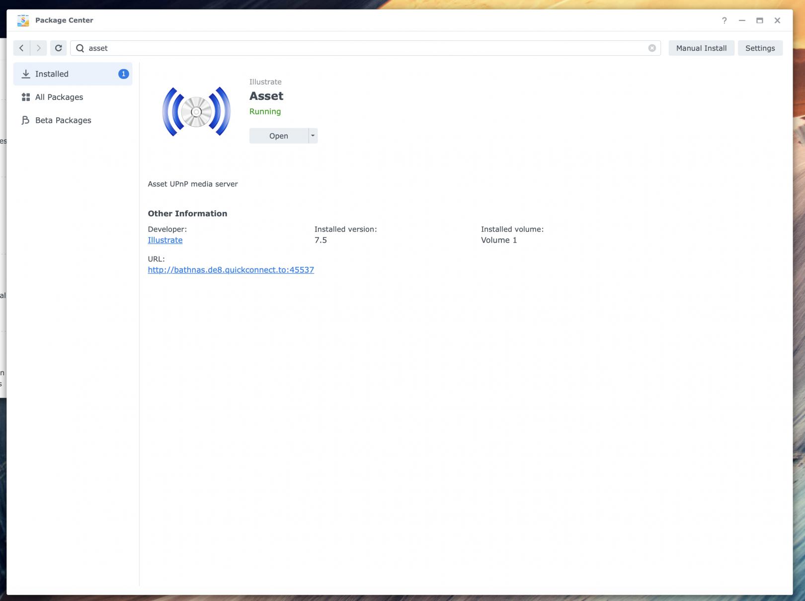Go back with the left arrow
Screen dimensions: 805x601
[x=21, y=48]
